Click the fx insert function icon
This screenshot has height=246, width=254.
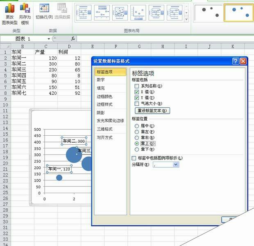pyautogui.click(x=73, y=39)
